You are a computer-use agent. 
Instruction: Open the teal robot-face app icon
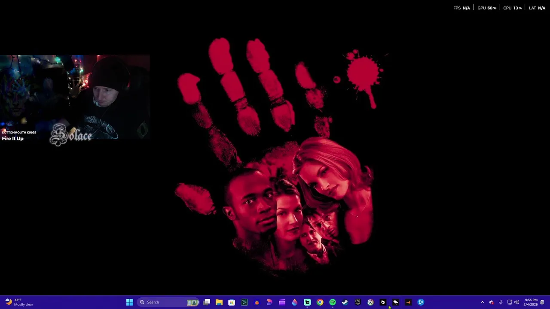point(307,302)
